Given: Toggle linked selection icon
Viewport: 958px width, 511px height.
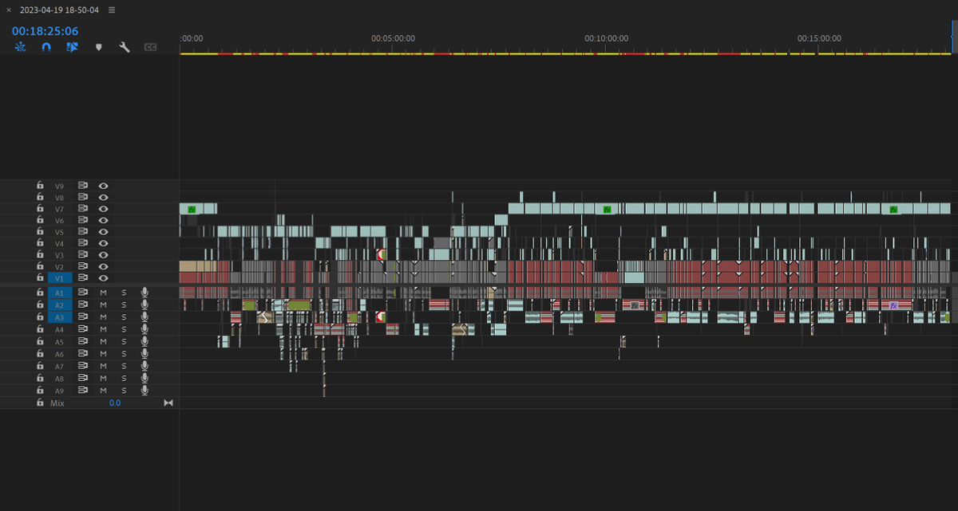Looking at the screenshot, I should pyautogui.click(x=72, y=47).
